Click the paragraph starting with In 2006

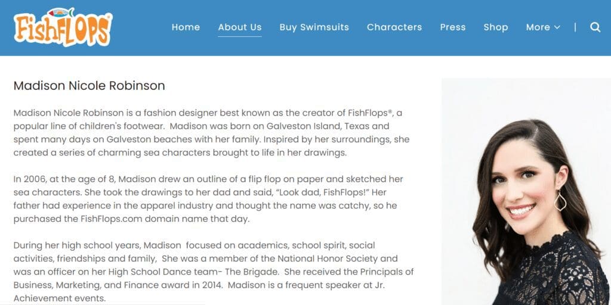[208, 199]
